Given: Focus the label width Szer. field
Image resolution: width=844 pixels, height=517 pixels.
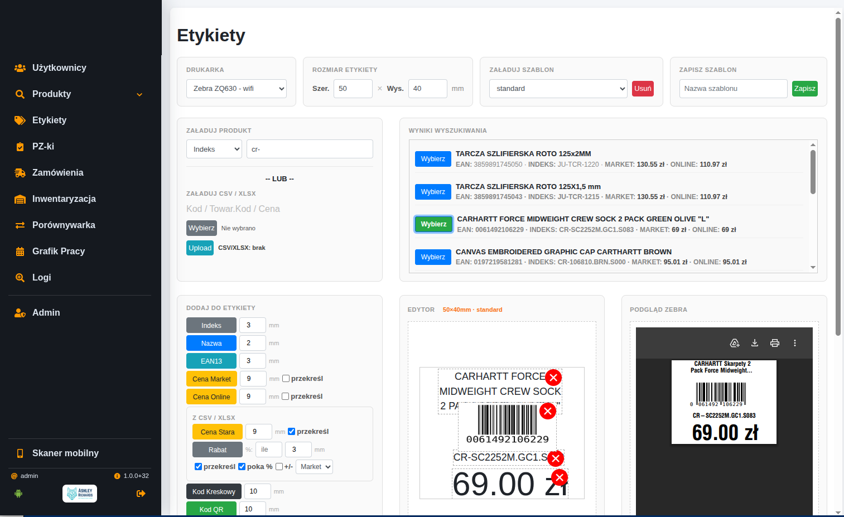Looking at the screenshot, I should pyautogui.click(x=353, y=89).
